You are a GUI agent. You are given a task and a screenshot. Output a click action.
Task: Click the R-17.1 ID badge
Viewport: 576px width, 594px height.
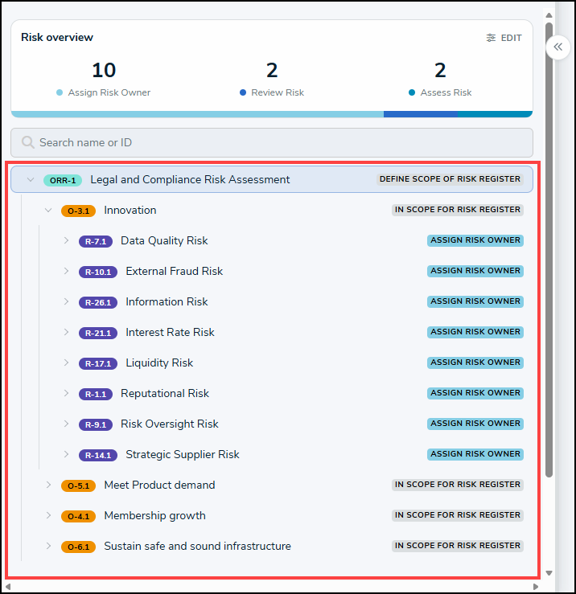tap(98, 363)
